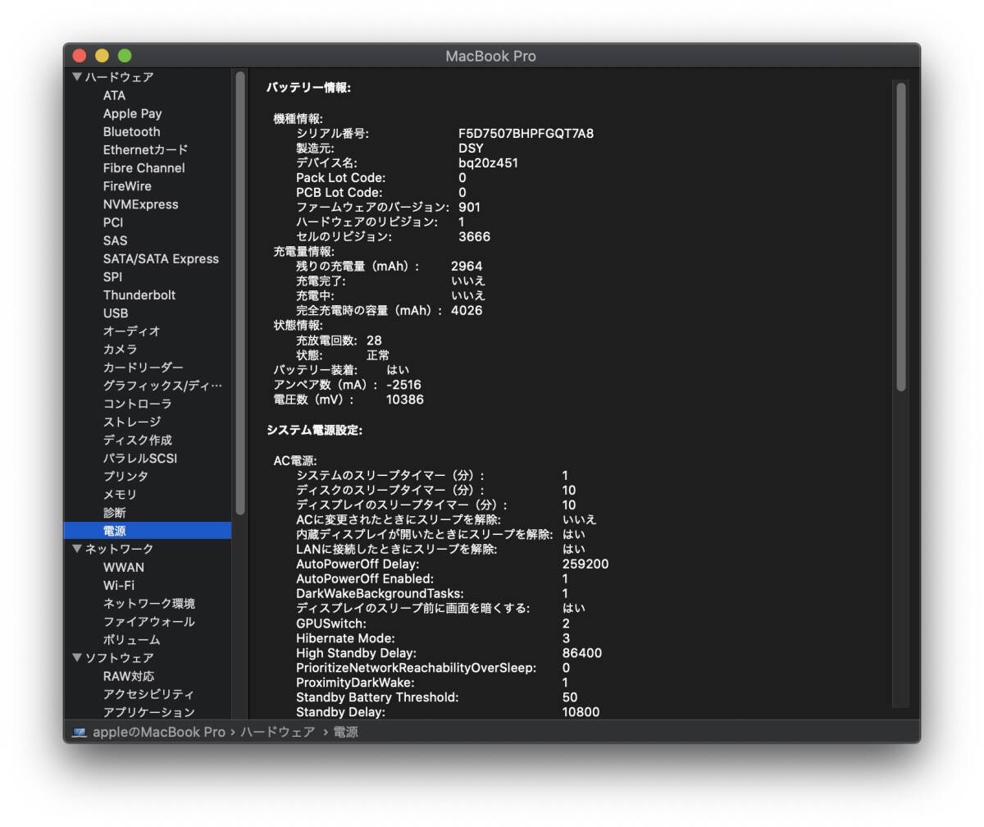Select USB in the sidebar
The image size is (984, 827).
pos(116,313)
